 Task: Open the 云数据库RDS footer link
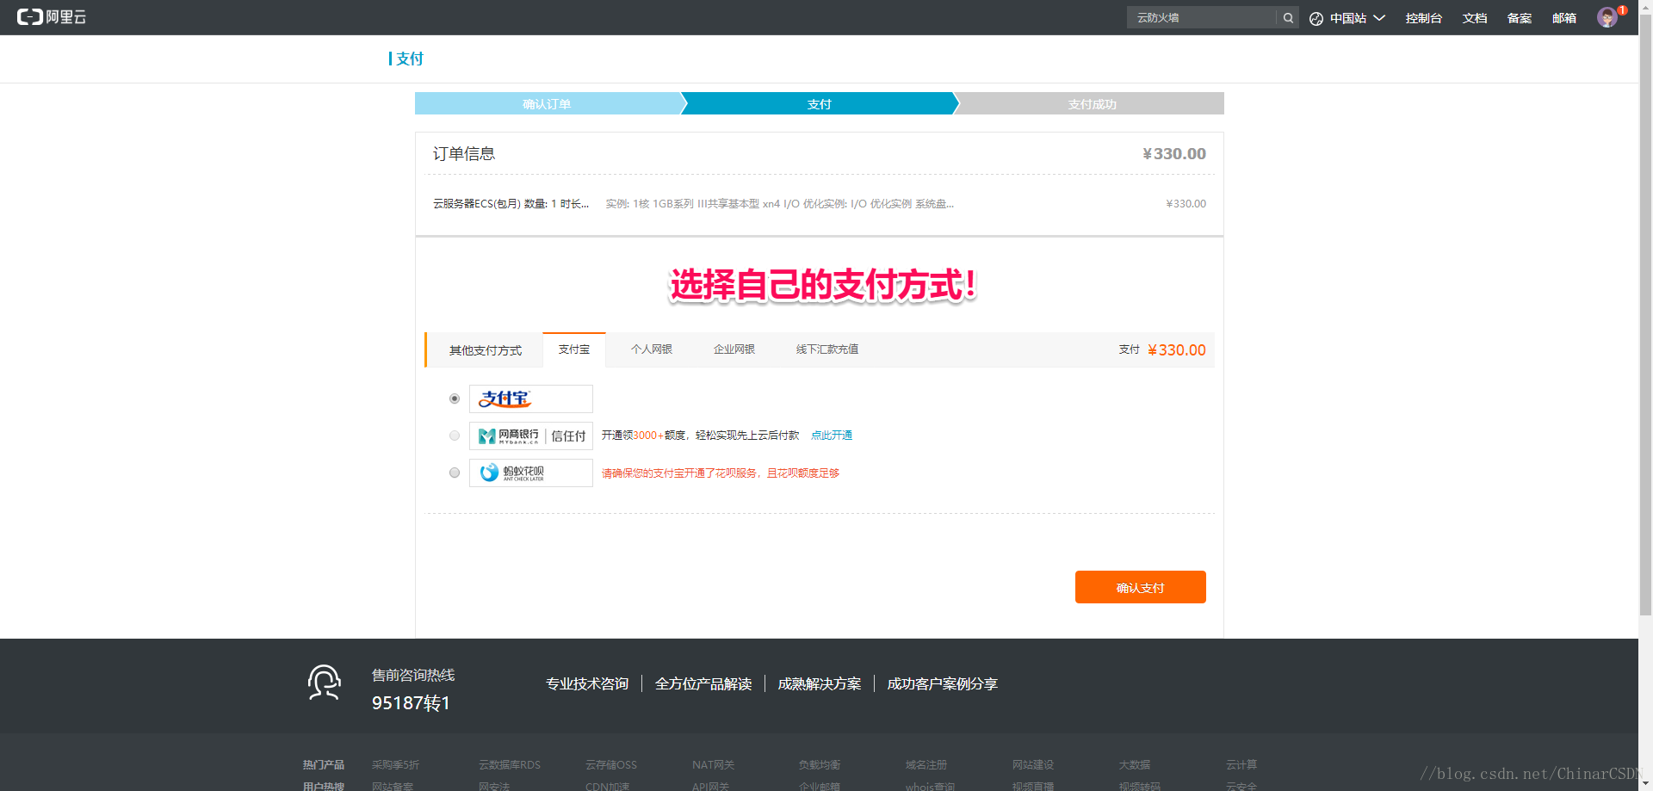point(510,764)
